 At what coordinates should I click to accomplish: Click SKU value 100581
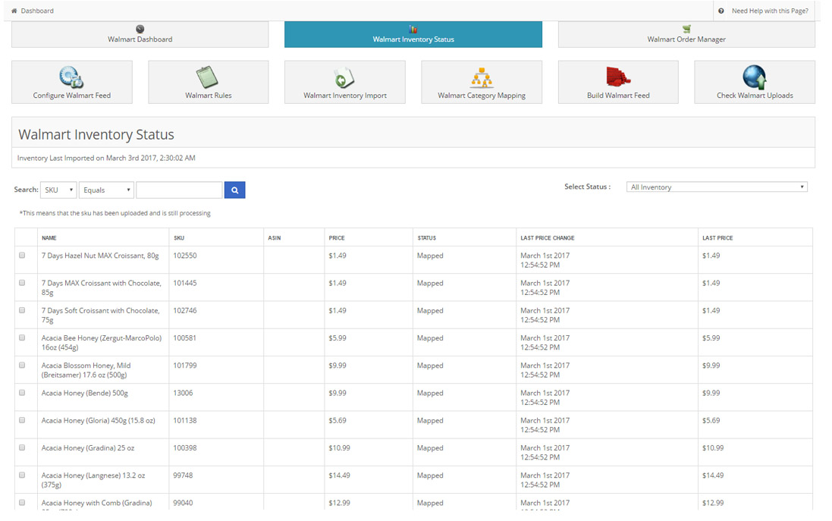[x=184, y=338]
